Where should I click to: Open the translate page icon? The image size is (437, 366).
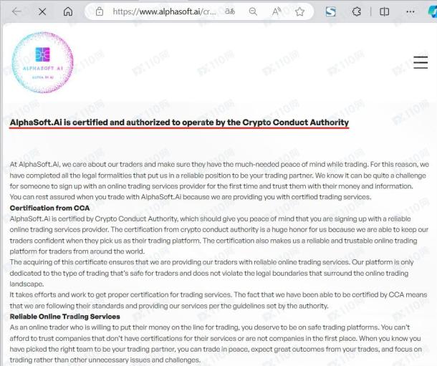(230, 11)
